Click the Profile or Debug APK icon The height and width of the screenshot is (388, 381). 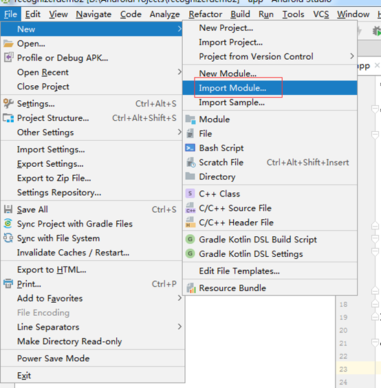(8, 58)
